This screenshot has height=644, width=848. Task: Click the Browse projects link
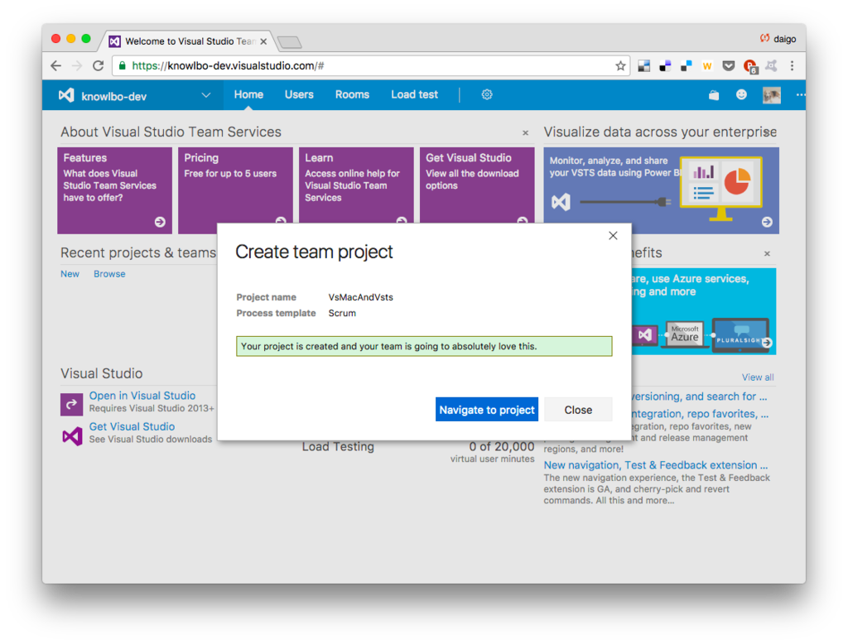[109, 274]
